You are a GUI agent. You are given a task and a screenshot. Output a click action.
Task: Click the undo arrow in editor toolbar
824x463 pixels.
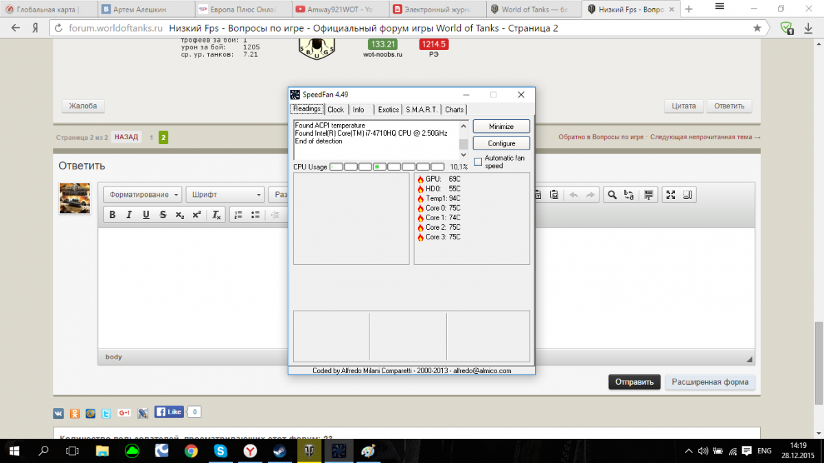click(573, 195)
